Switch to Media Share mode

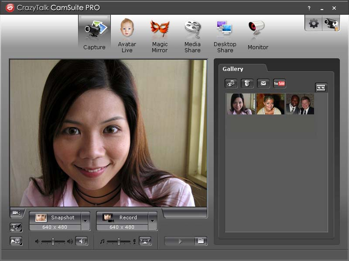pos(192,35)
